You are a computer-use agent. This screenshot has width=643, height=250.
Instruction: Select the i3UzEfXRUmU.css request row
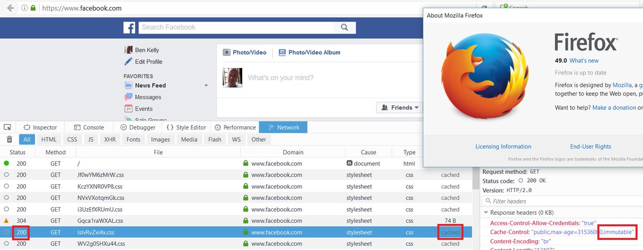pyautogui.click(x=236, y=209)
